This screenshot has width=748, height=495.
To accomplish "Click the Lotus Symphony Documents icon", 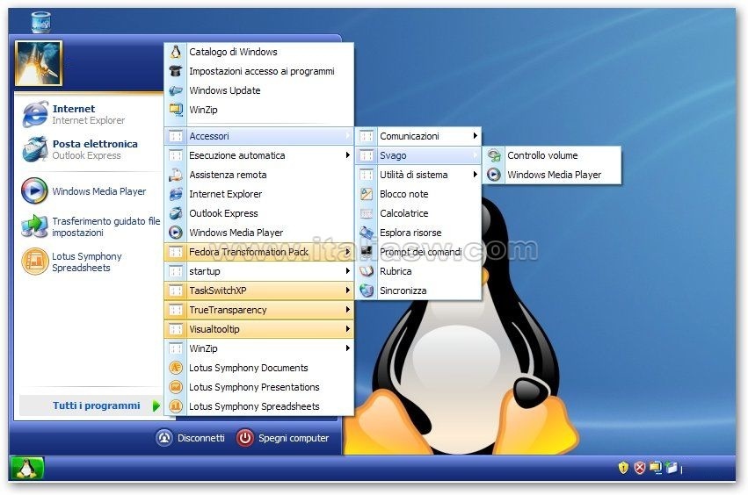I will (x=176, y=368).
